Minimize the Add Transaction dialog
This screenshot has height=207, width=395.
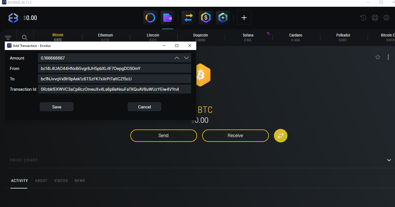164,46
